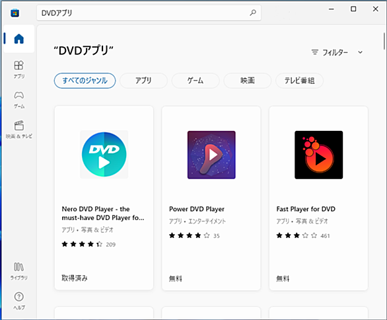Open the アプリ section in sidebar
Screen dimensions: 387x320
[x=19, y=69]
